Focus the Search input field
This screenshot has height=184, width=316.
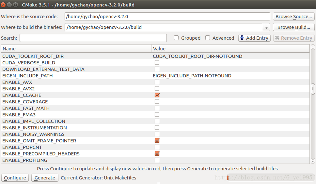[x=93, y=38]
